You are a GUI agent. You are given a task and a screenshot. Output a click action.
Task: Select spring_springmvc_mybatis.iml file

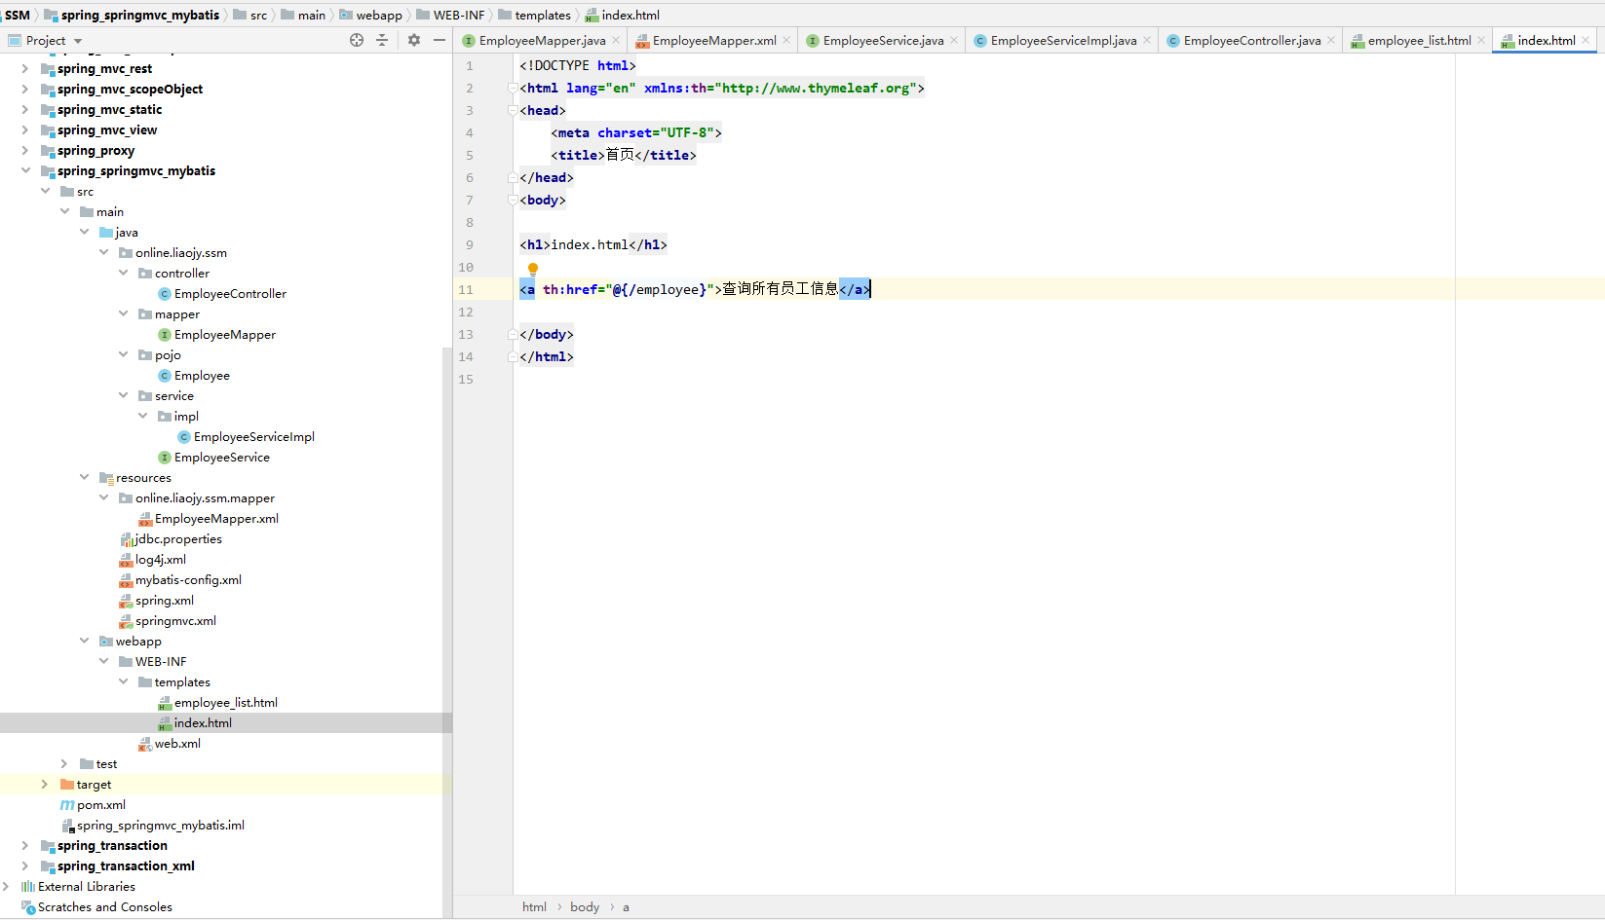point(161,825)
